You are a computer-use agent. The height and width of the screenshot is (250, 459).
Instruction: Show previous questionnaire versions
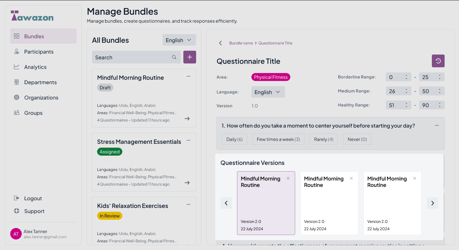click(226, 203)
